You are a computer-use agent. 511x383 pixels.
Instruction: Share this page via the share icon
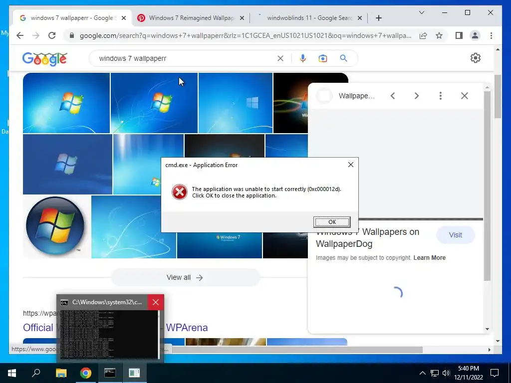(x=423, y=35)
